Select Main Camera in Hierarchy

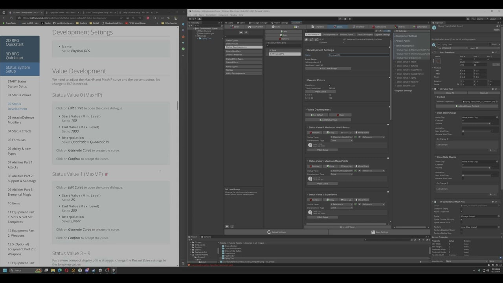(205, 31)
